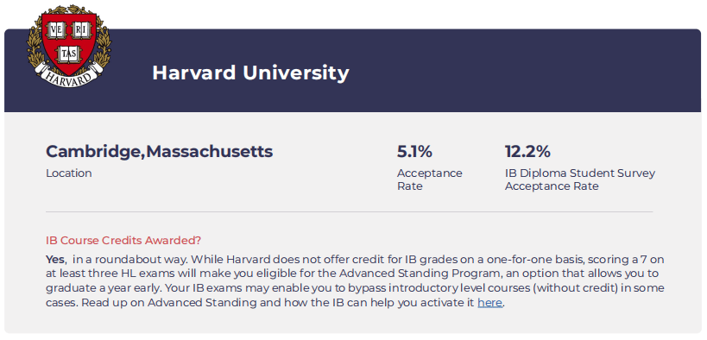Click the Harvard shield crest logo
The image size is (707, 340).
click(x=69, y=45)
